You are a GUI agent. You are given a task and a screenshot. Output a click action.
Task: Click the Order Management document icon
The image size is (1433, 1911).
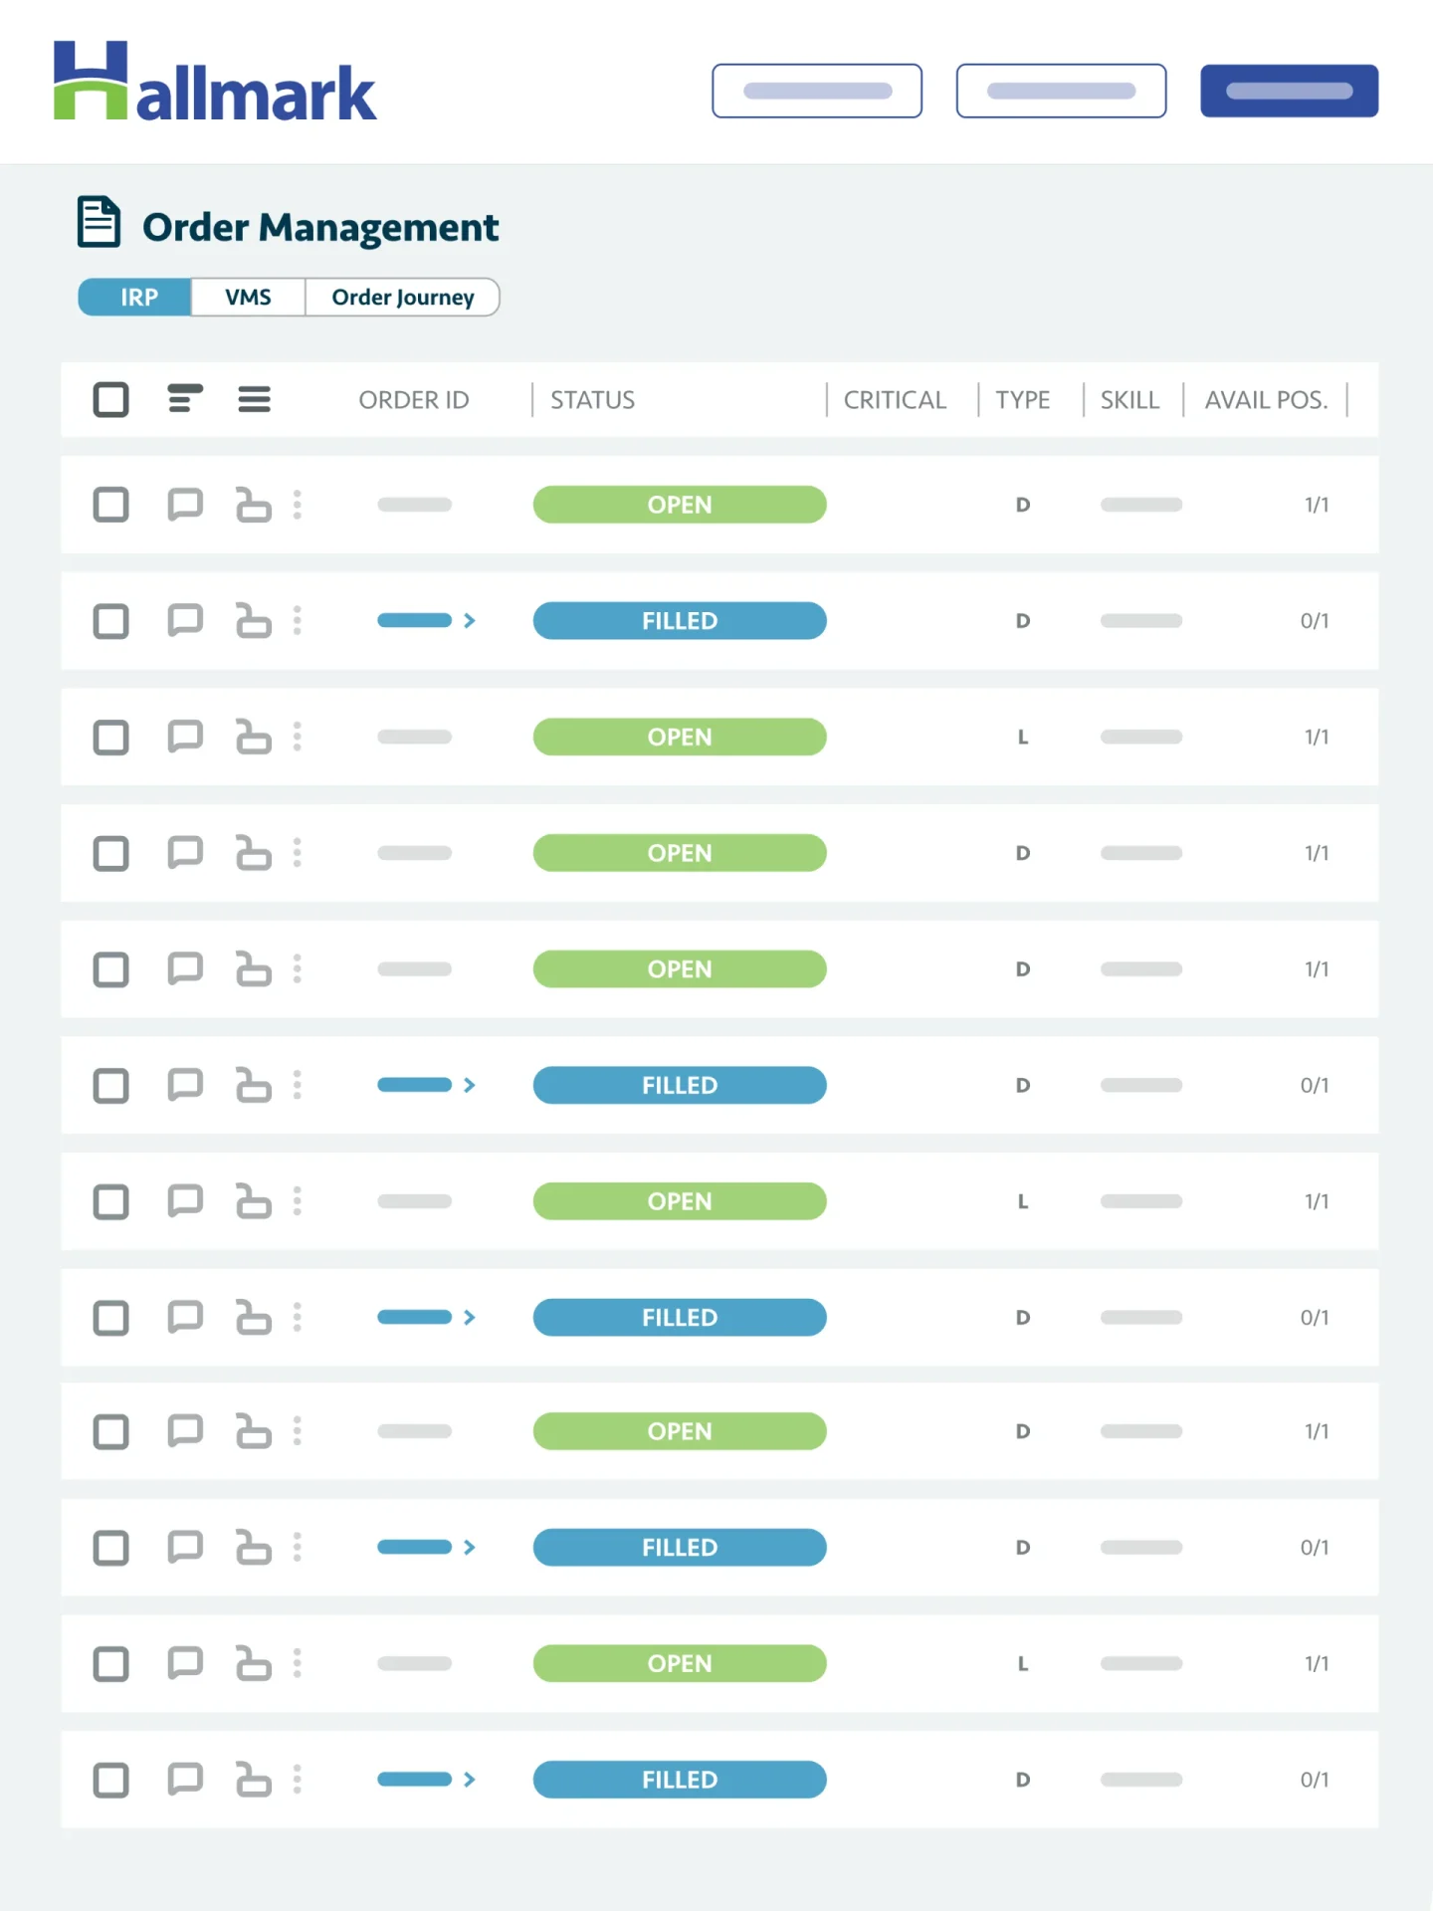[99, 222]
